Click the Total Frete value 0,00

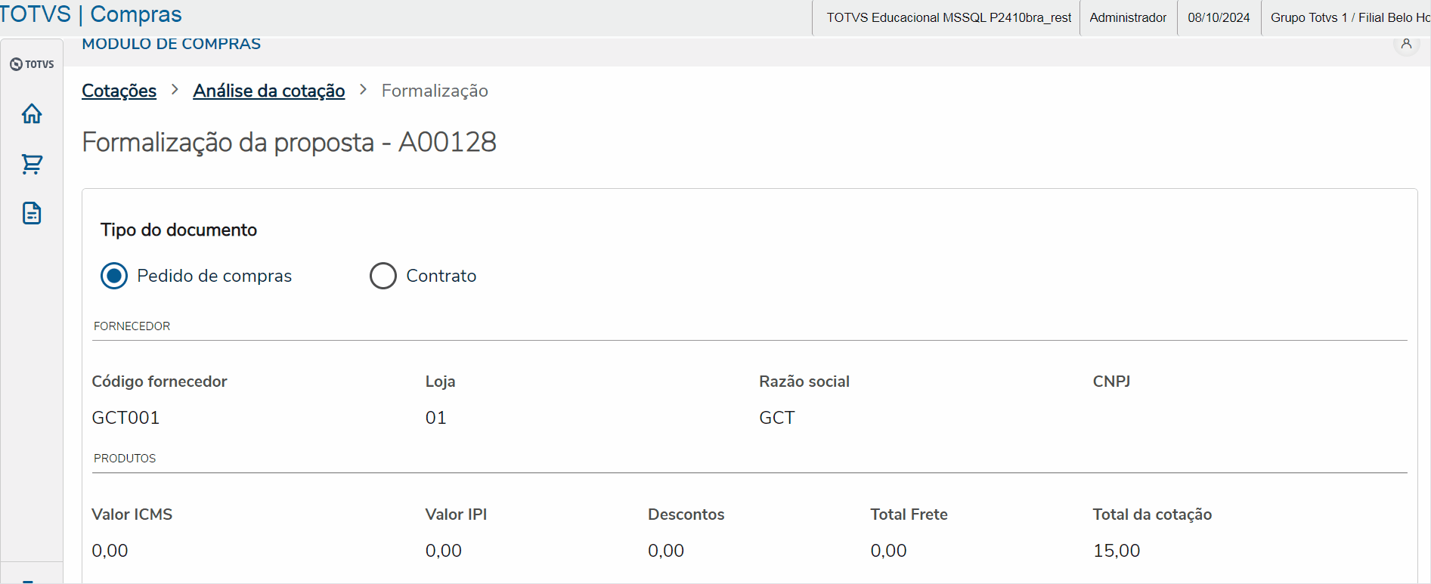(888, 551)
